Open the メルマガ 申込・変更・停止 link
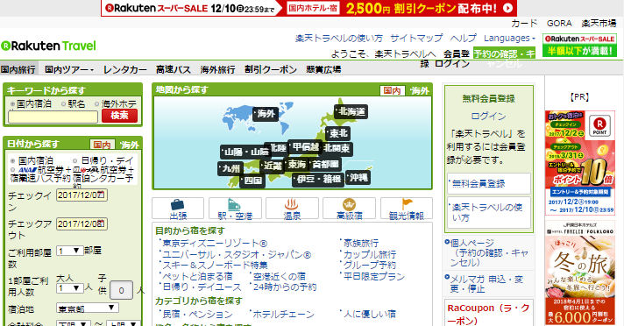Viewport: 624px width, 326px height. 486,284
